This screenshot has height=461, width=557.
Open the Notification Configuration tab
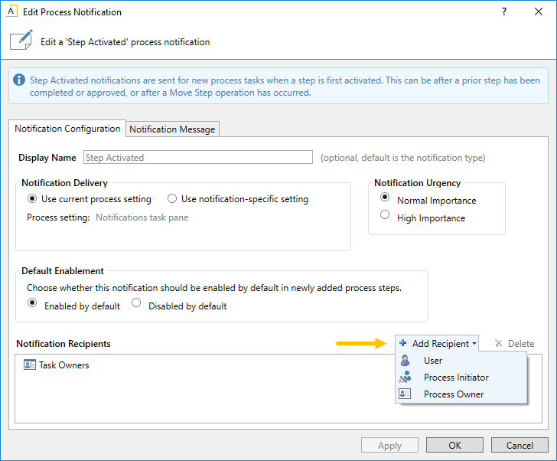(x=67, y=129)
